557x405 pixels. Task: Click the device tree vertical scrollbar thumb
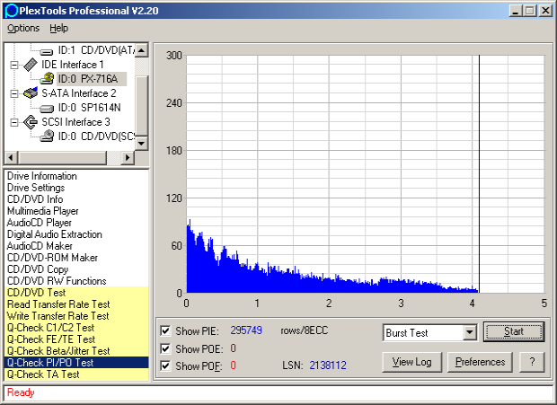142,105
